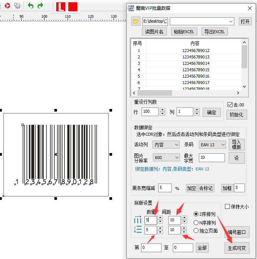Click the 序号 column header
This screenshot has width=257, height=259.
pyautogui.click(x=138, y=43)
